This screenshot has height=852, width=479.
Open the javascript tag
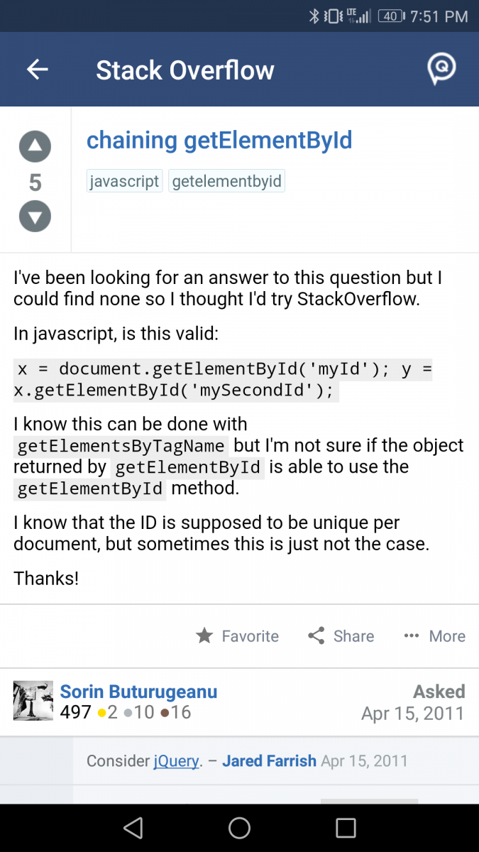click(x=124, y=181)
